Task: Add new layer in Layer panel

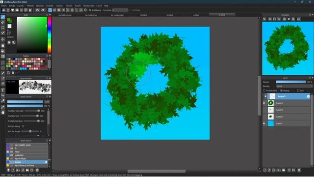Action: 265,170
